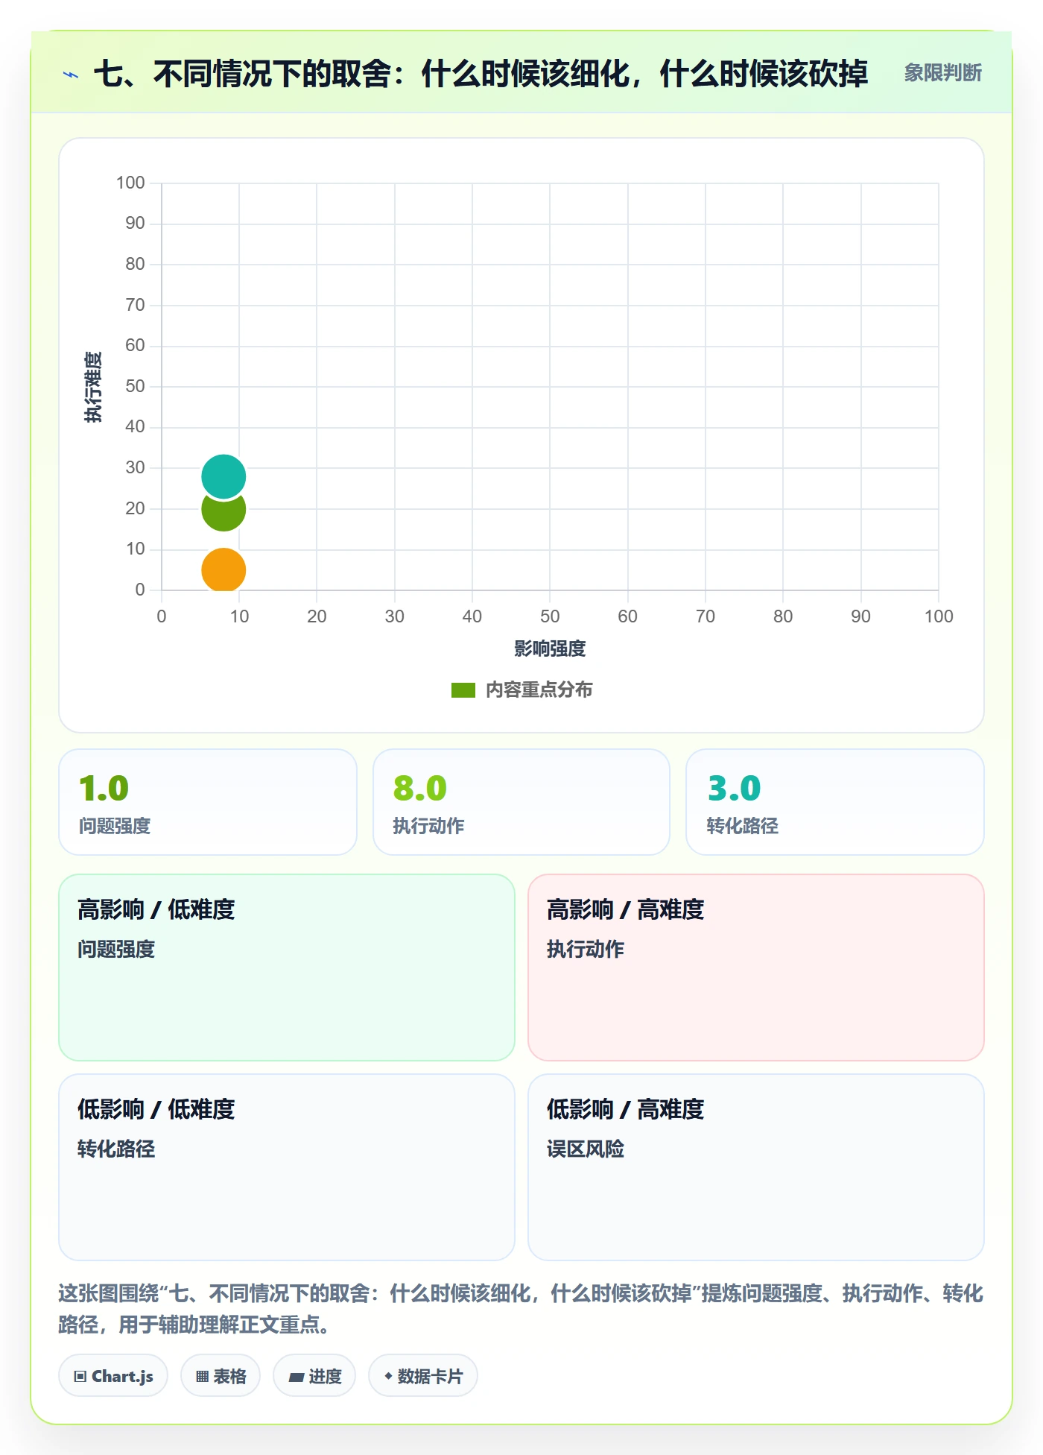This screenshot has height=1455, width=1043.
Task: Open the 低影响 / 低难度 quadrant card
Action: coord(287,1167)
